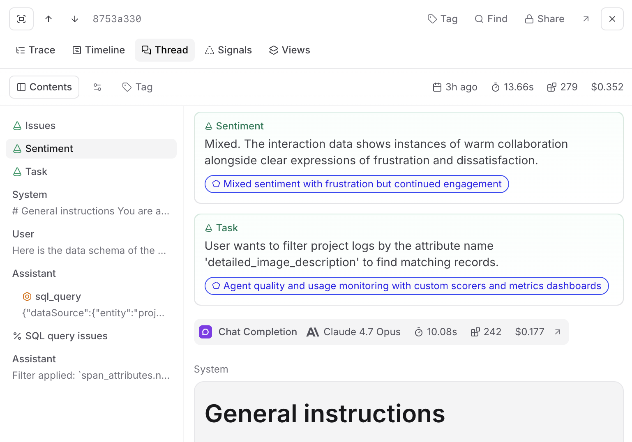Open Chat Completion span via arrow icon
The image size is (632, 442).
point(558,332)
